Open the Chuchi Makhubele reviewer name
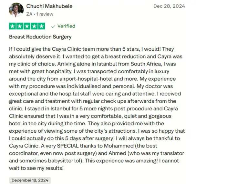This screenshot has height=184, width=248. [x=49, y=6]
